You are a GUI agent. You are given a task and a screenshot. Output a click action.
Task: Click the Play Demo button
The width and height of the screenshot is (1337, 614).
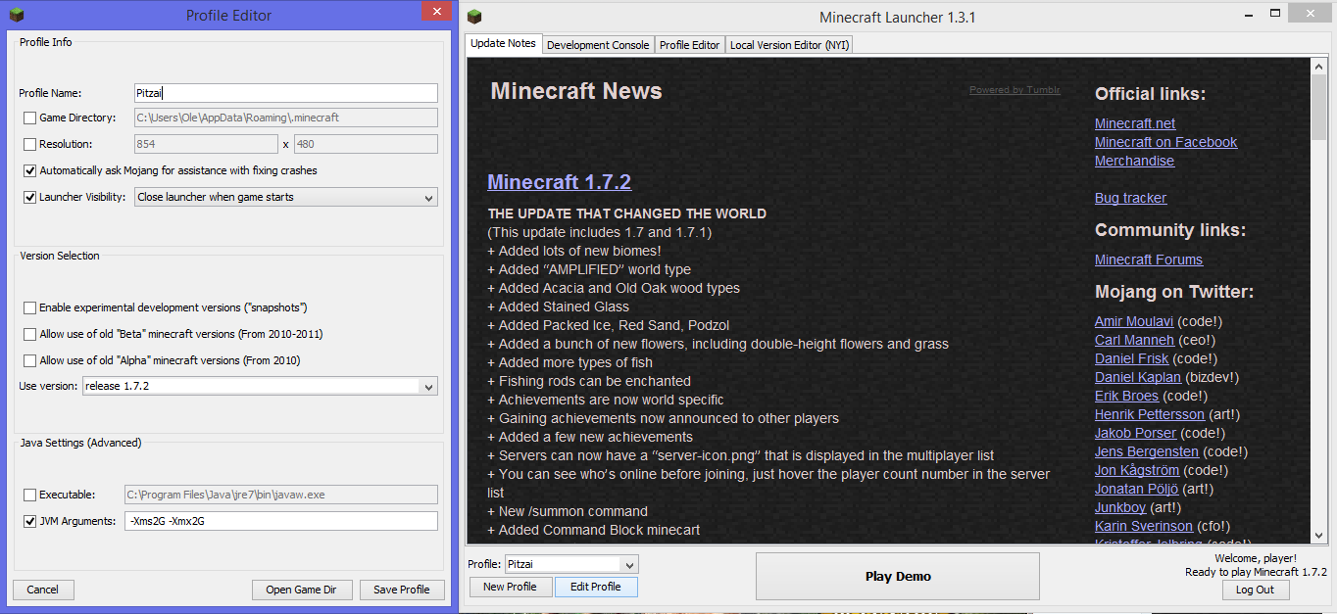coord(898,576)
